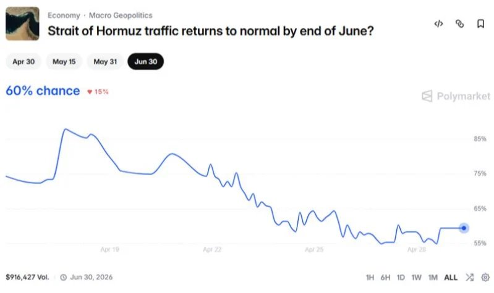Click the clock icon beside Jun 30, 2026
The height and width of the screenshot is (293, 494).
pos(63,278)
